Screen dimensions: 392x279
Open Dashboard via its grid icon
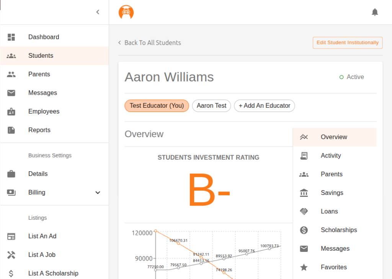click(x=11, y=37)
